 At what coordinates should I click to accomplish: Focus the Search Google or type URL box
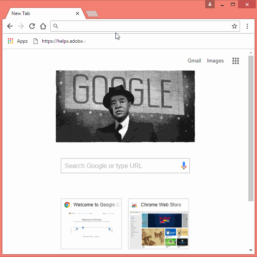(x=125, y=166)
